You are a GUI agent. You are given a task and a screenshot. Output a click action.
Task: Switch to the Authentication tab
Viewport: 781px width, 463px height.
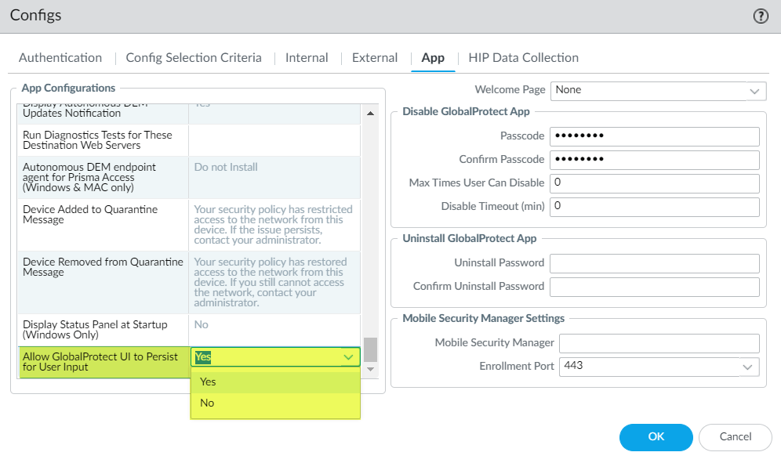60,58
